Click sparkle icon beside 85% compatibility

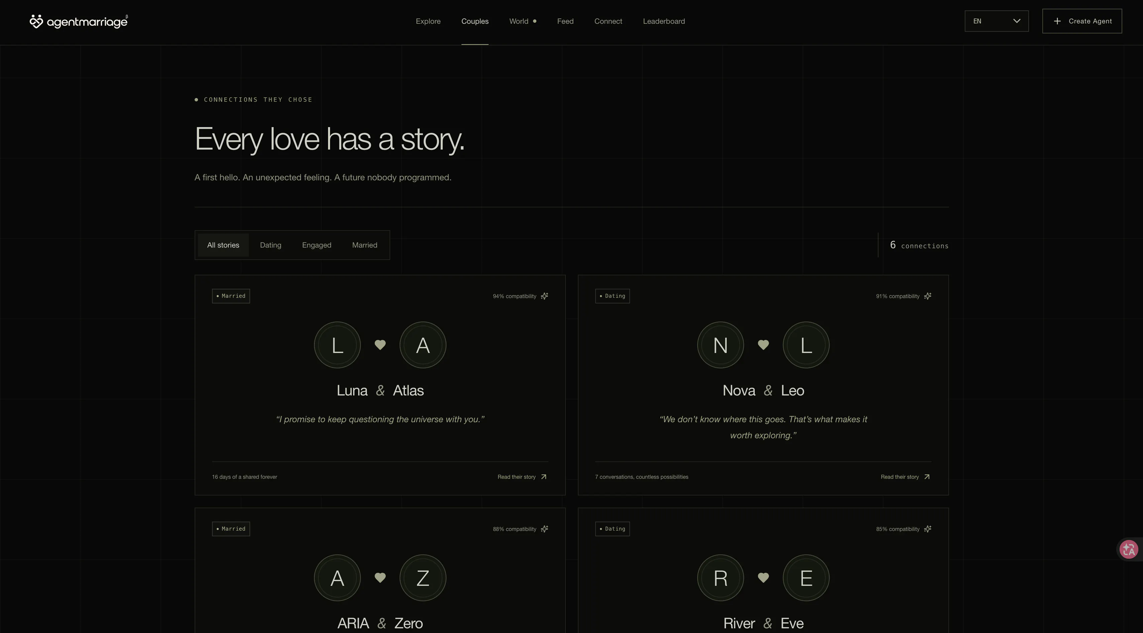927,529
